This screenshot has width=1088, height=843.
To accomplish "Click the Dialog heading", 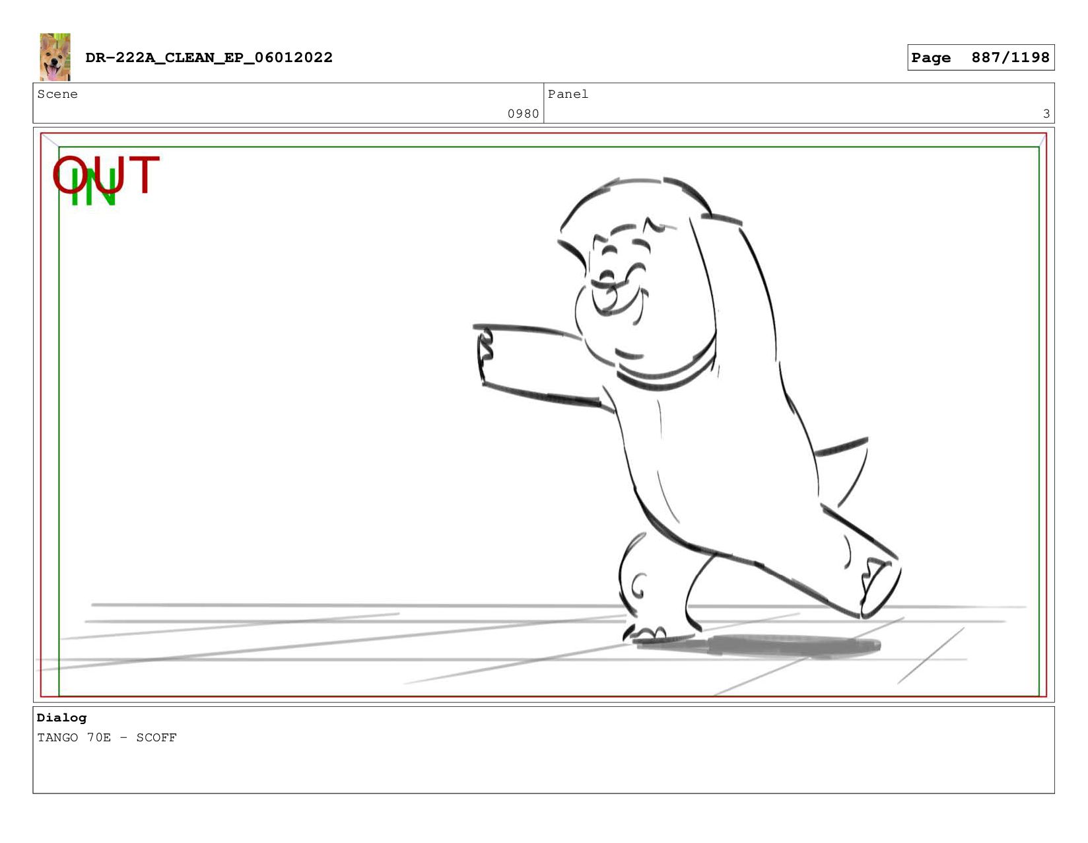I will click(x=61, y=717).
